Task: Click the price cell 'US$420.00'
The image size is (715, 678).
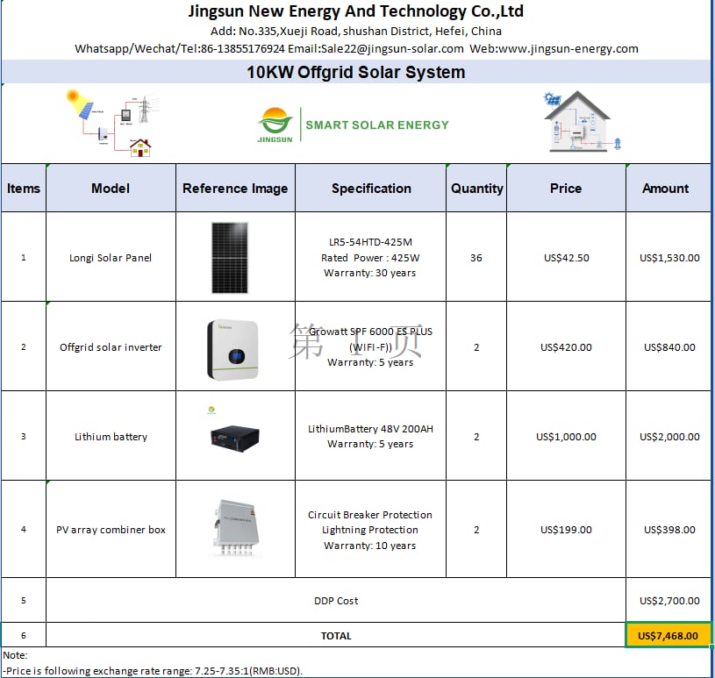Action: click(566, 346)
